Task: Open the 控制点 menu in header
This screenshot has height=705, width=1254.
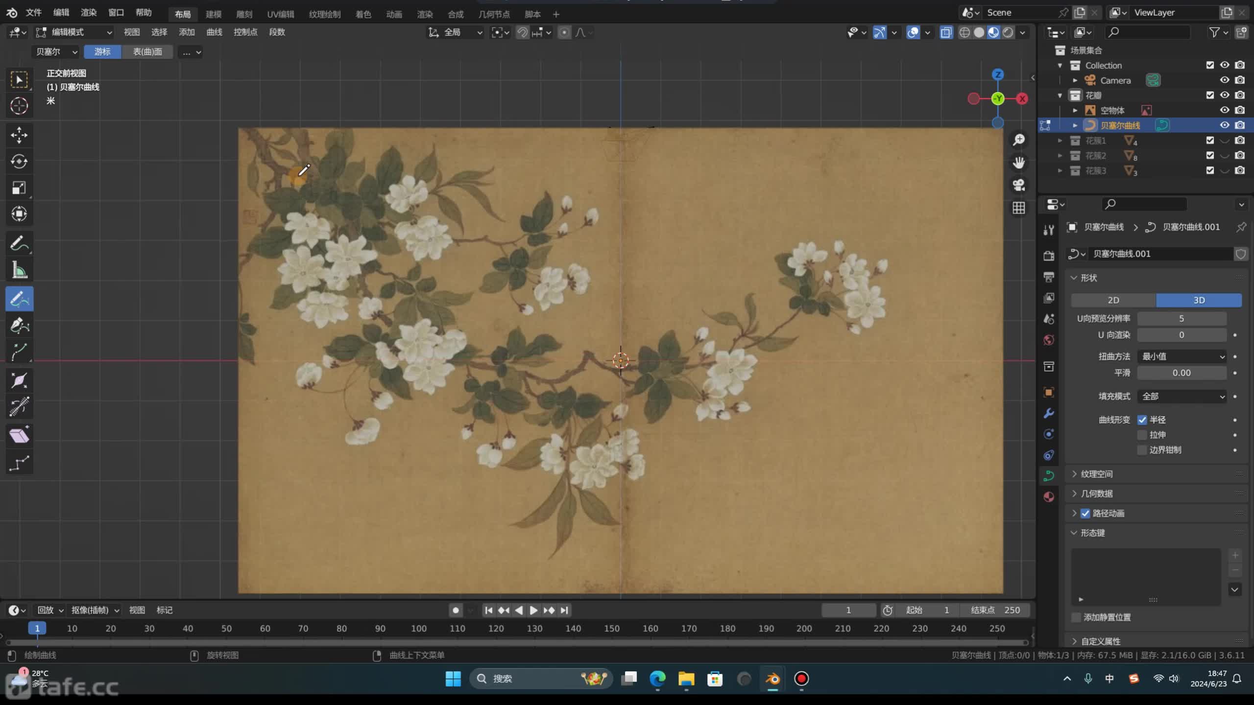Action: [245, 32]
